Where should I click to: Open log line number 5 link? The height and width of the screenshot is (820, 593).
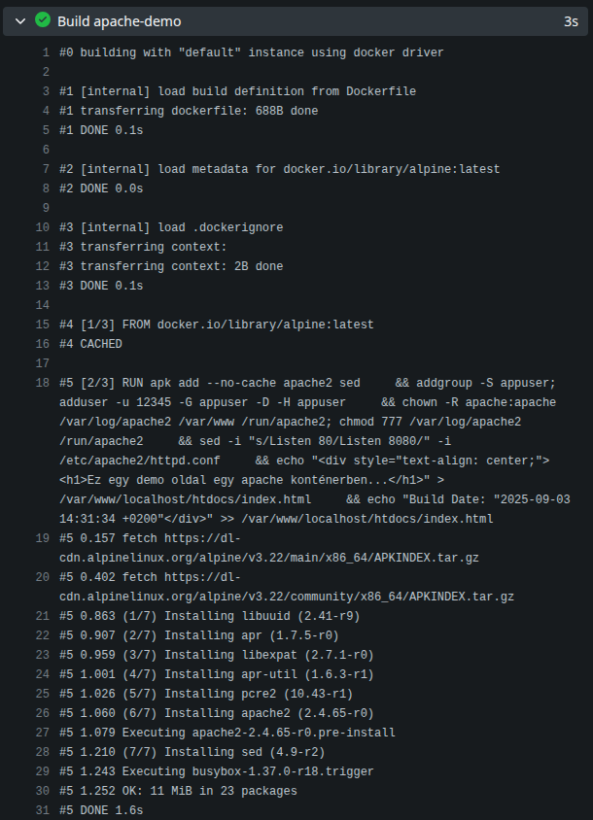coord(46,130)
